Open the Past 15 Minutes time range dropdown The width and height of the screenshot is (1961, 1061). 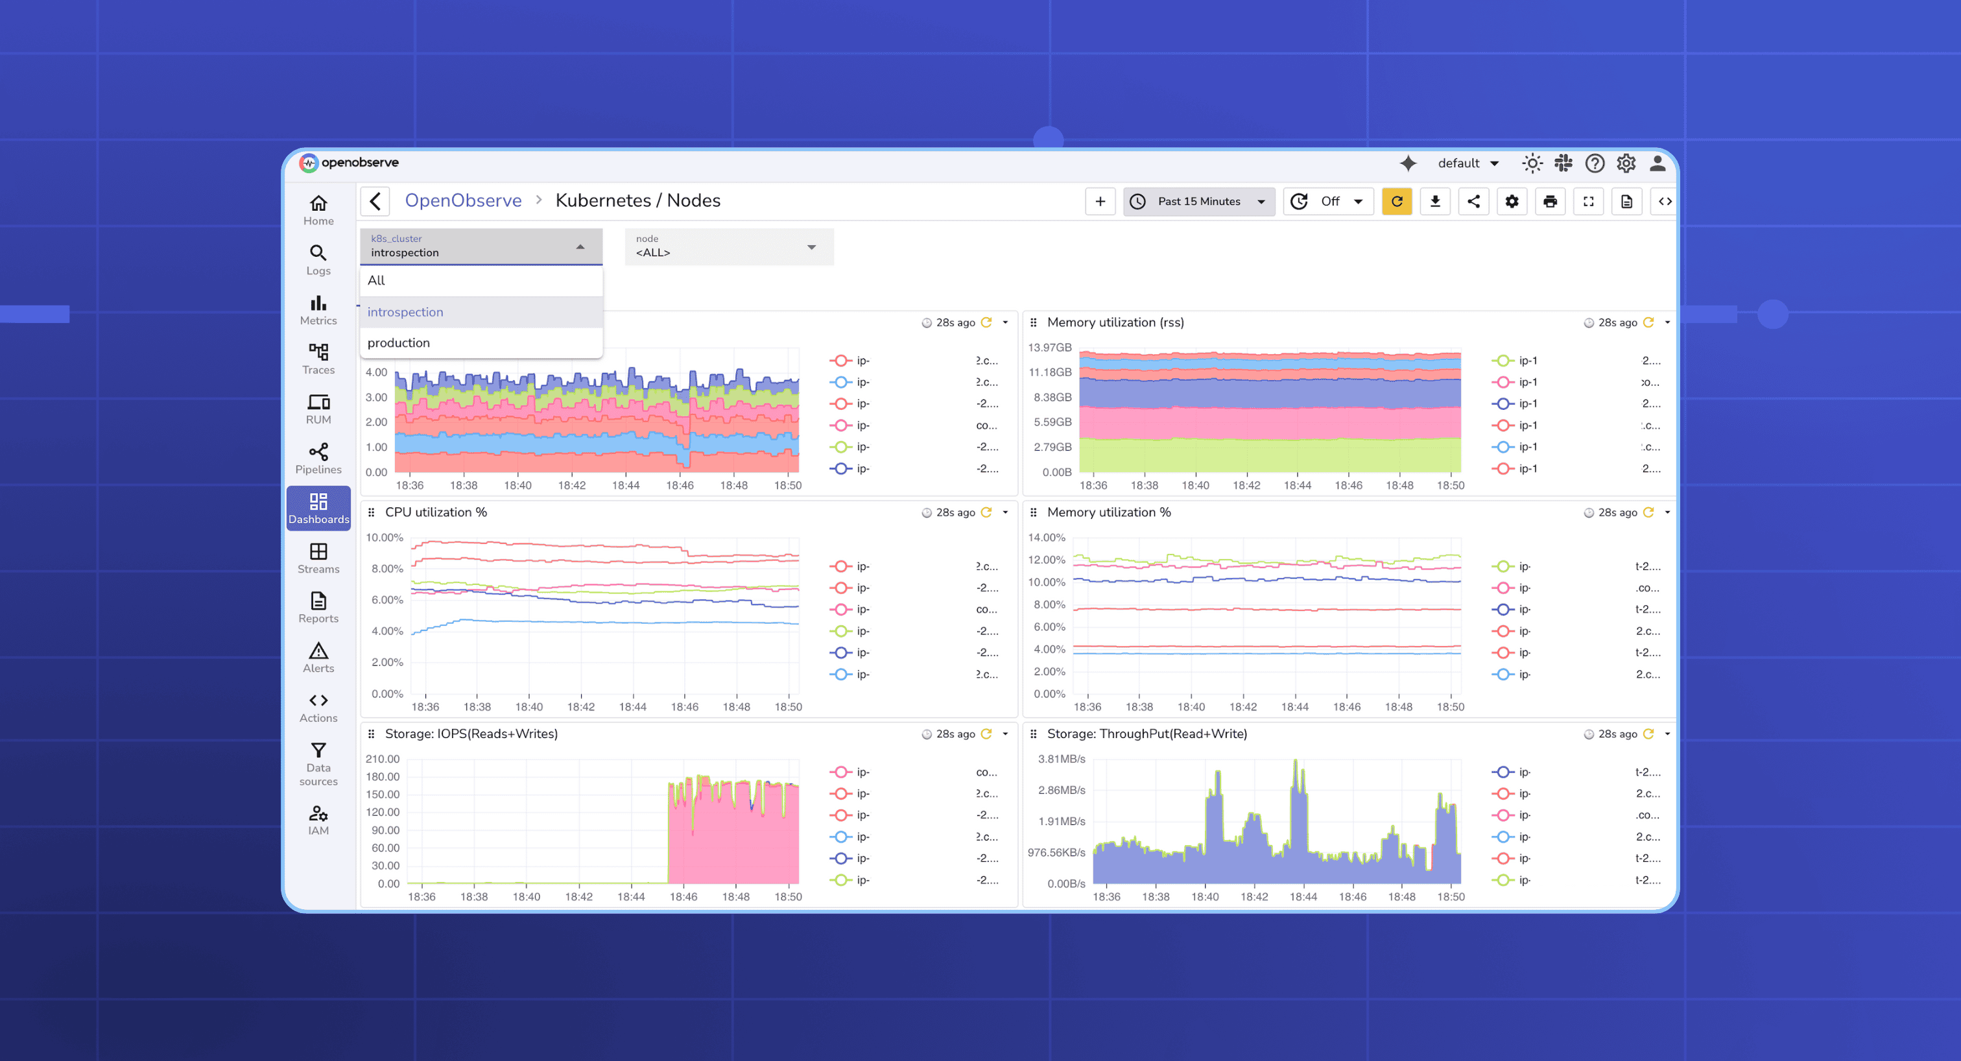[x=1198, y=201]
